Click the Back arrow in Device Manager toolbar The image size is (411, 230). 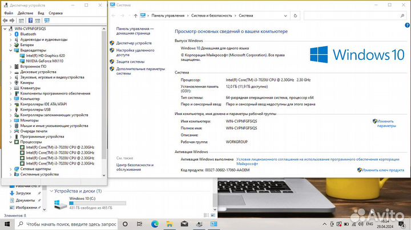click(5, 20)
